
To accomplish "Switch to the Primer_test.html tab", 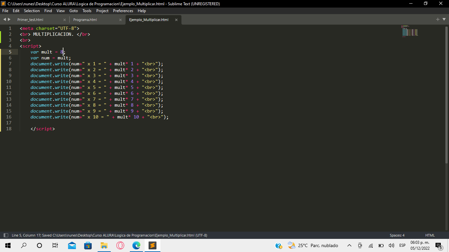I will tap(30, 20).
